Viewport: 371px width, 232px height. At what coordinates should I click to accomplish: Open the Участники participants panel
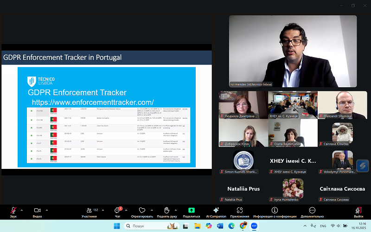click(x=89, y=211)
